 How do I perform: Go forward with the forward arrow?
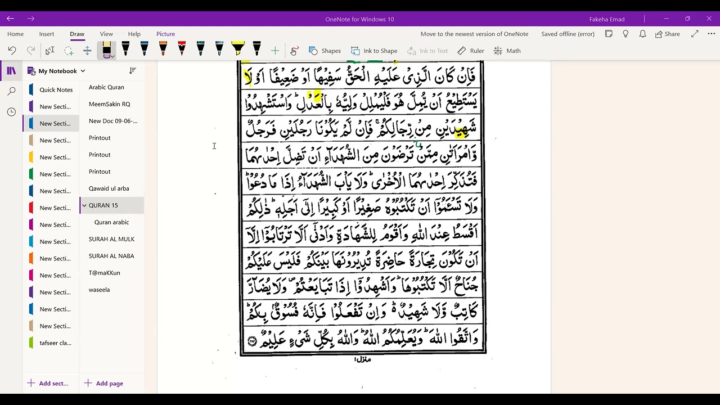(x=31, y=19)
